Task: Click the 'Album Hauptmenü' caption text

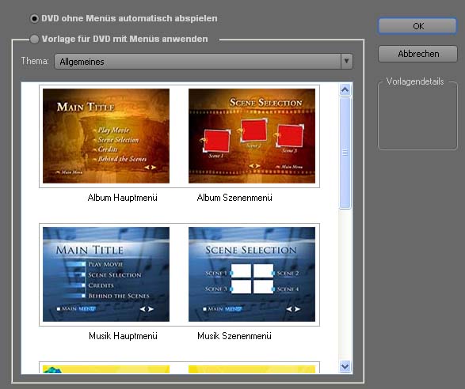Action: point(122,198)
